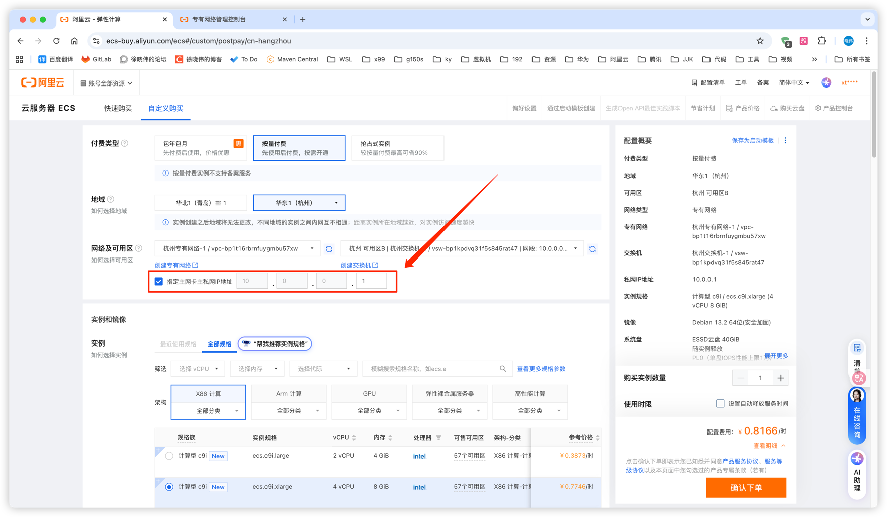Bookmark this page with star icon

(x=760, y=41)
